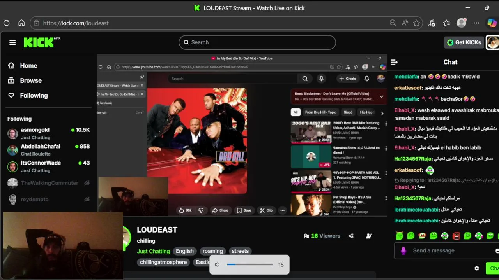Open Kick account avatar menu
This screenshot has width=499, height=280.
tap(493, 42)
